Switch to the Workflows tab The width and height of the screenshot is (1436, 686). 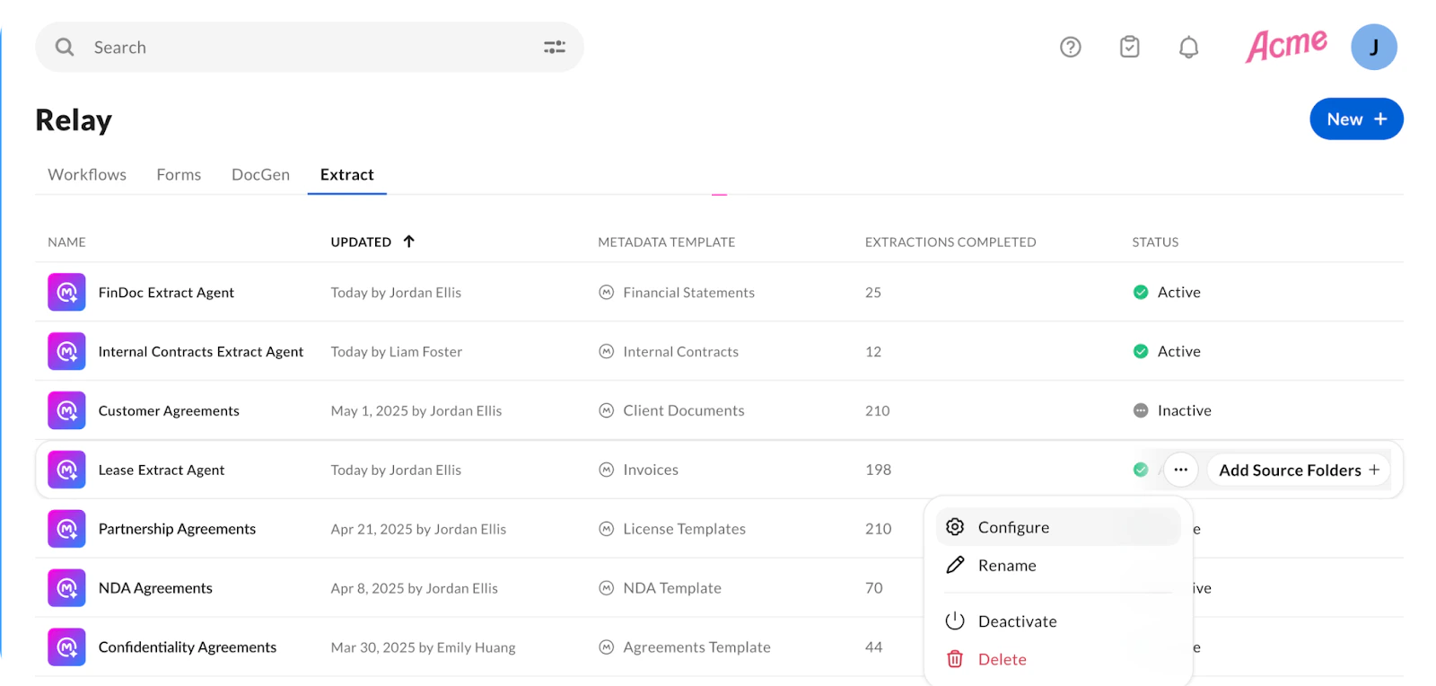click(x=87, y=174)
